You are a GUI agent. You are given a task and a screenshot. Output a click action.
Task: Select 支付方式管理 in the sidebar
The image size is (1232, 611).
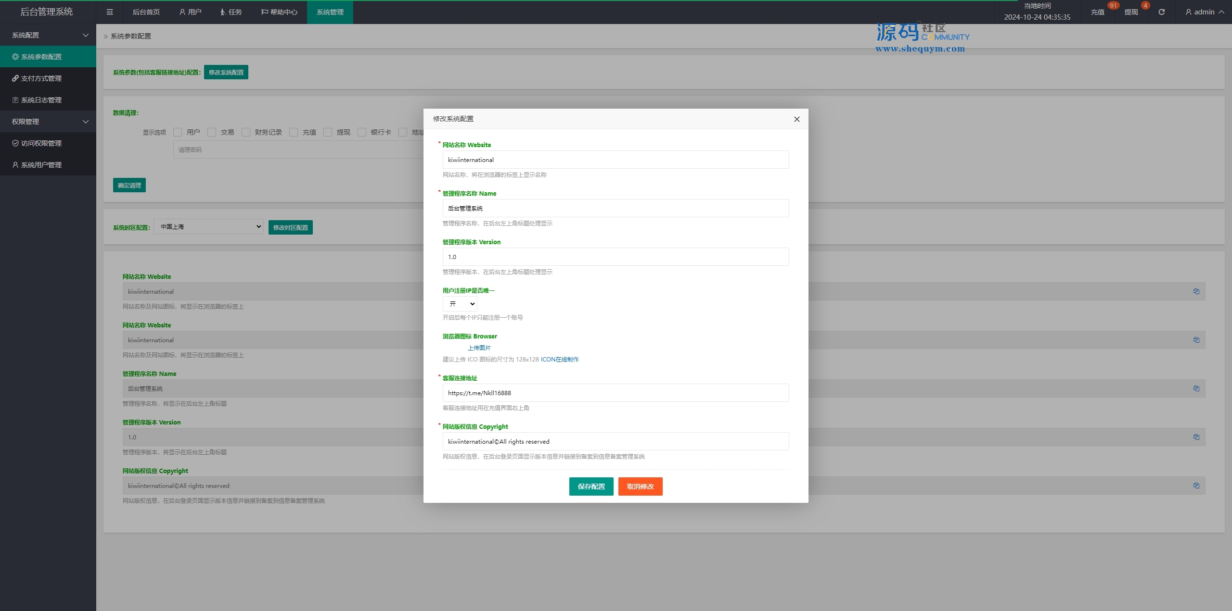41,78
